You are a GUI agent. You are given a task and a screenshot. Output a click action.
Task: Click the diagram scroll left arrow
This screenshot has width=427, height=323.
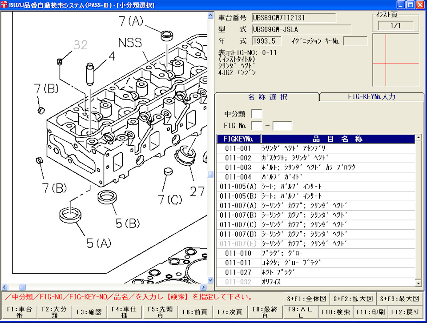(4, 287)
